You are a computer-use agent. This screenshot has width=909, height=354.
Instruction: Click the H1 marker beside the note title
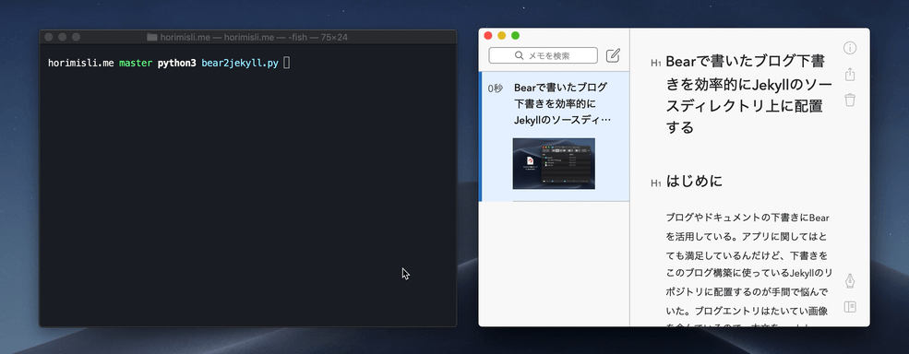(x=655, y=64)
